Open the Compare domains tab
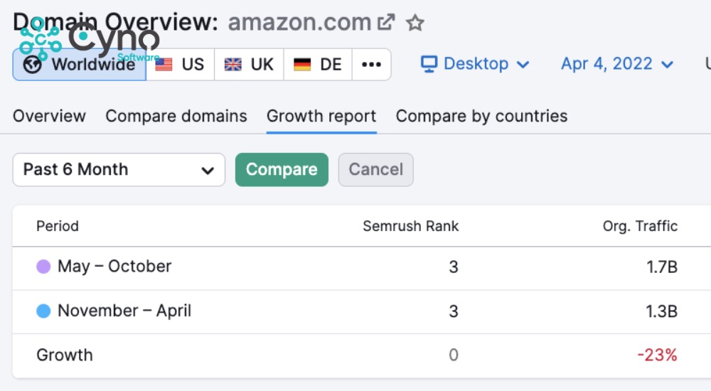 (176, 116)
